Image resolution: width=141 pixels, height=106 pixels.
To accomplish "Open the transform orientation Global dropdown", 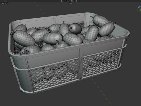I will coord(64,1).
